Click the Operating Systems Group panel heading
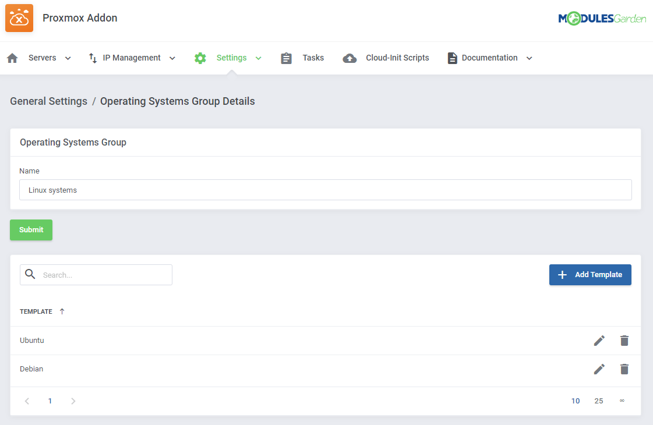The image size is (653, 425). [x=73, y=143]
